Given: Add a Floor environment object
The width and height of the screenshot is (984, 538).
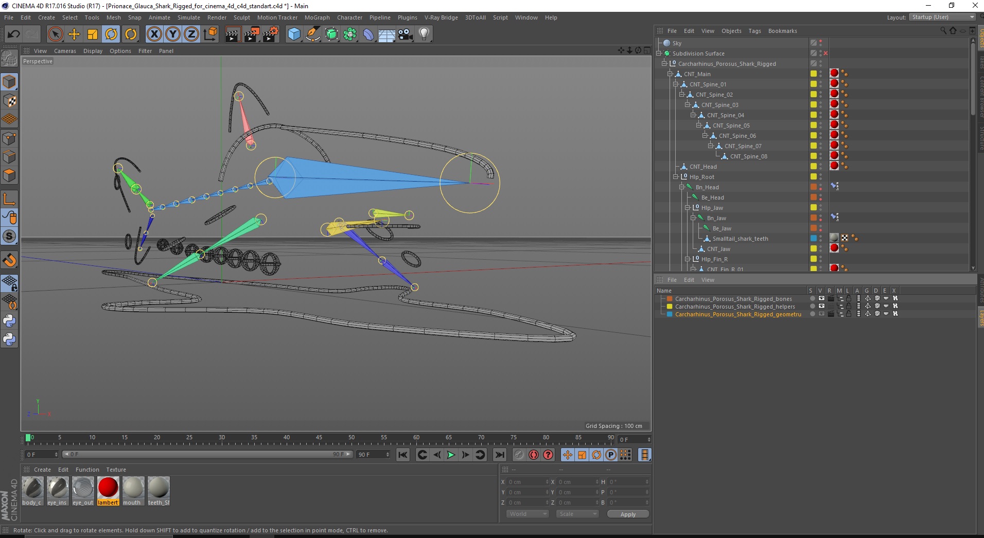Looking at the screenshot, I should pyautogui.click(x=387, y=34).
